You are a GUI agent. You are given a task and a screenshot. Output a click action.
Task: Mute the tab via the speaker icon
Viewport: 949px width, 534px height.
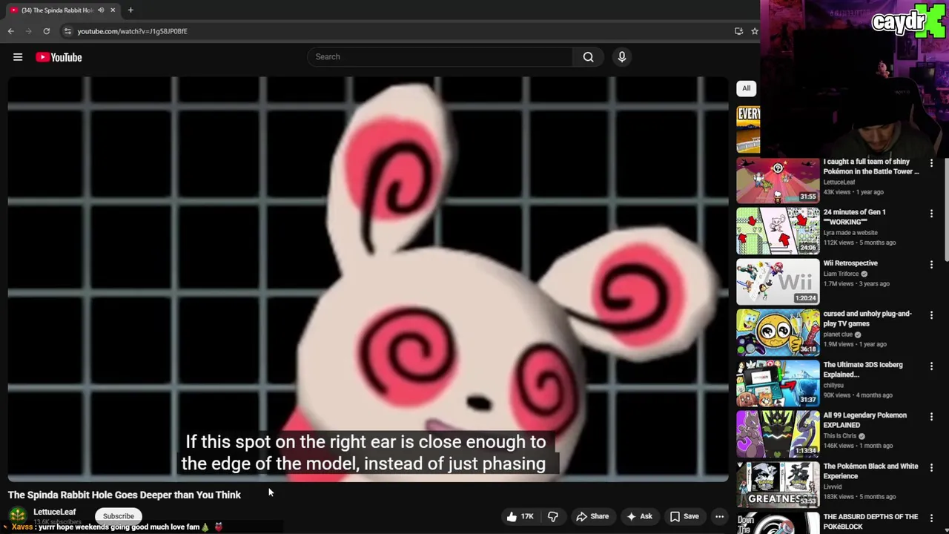101,10
